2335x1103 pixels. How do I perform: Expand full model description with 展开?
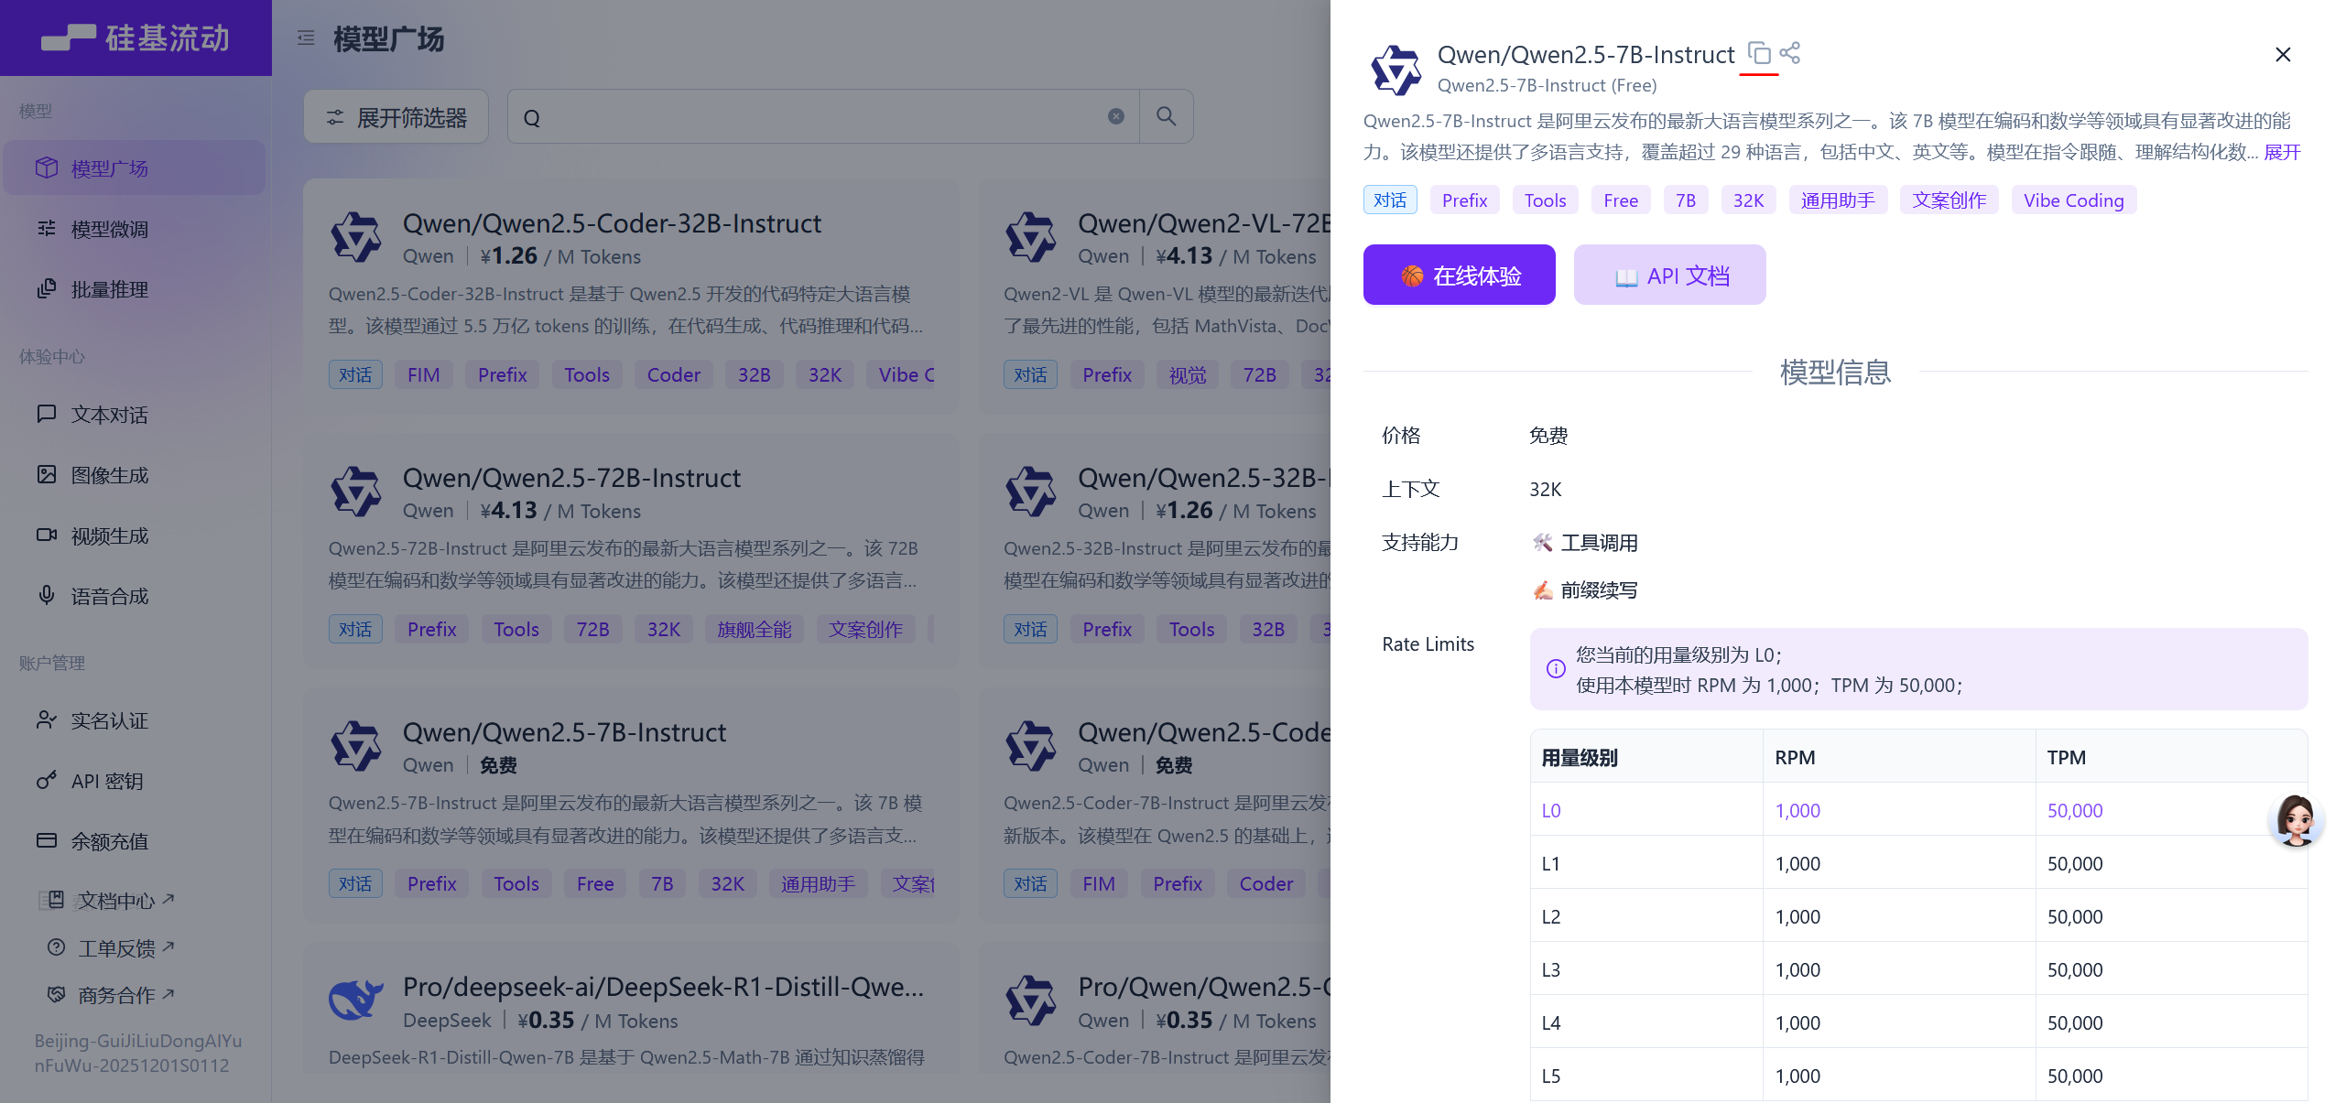pyautogui.click(x=2282, y=152)
